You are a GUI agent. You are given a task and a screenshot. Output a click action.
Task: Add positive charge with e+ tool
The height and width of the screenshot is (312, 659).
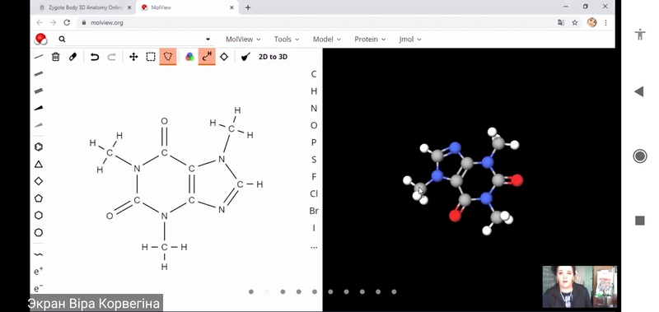[x=39, y=272]
